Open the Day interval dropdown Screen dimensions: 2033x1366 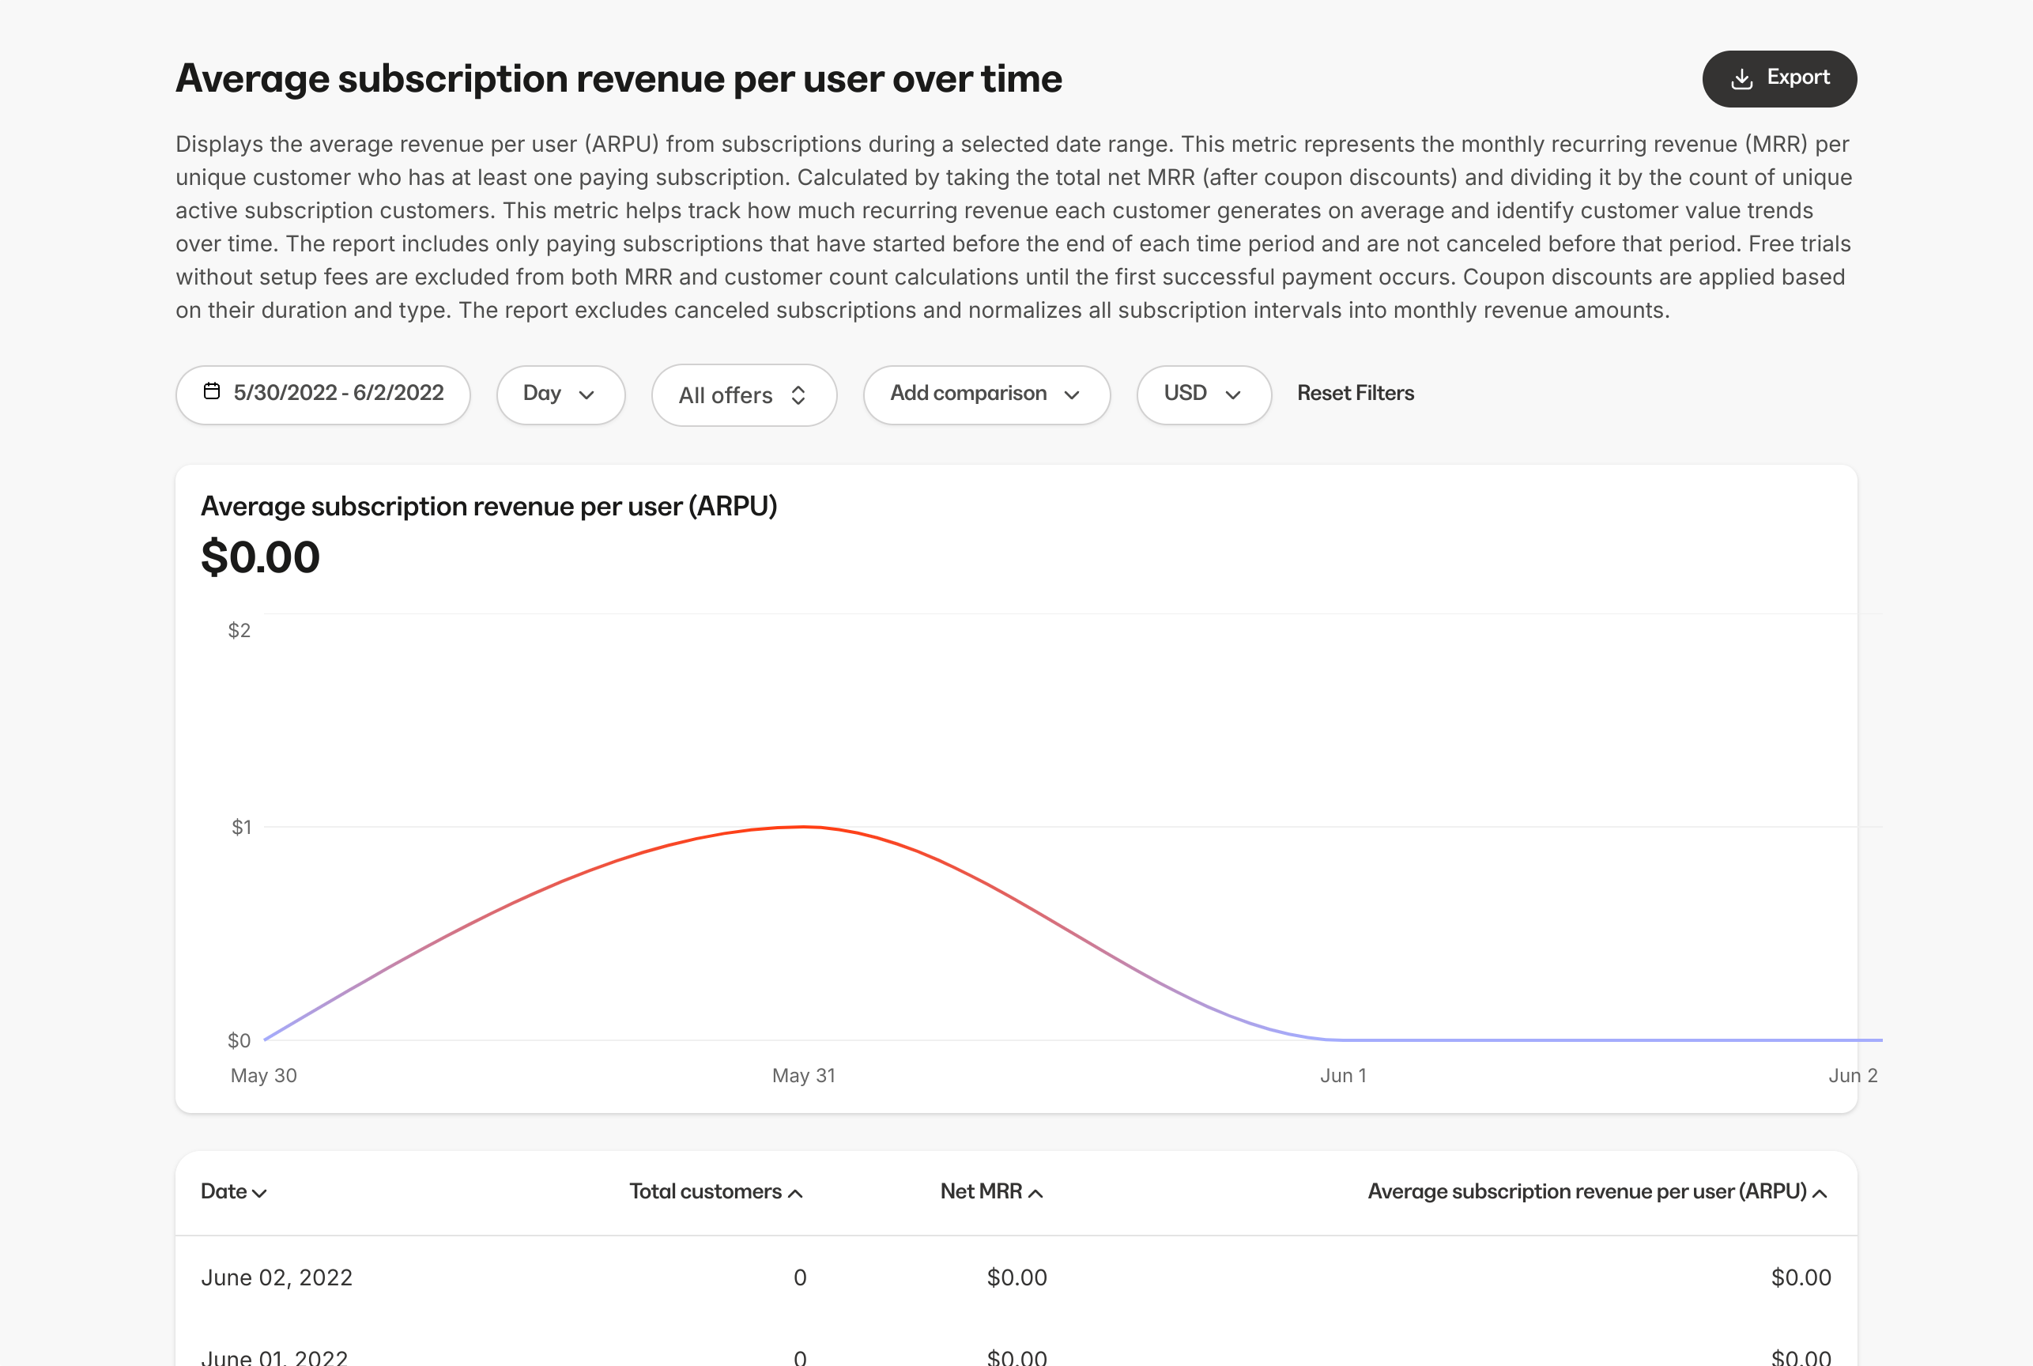point(560,394)
